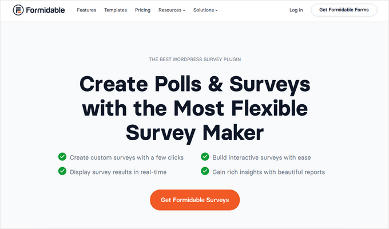Open the Pricing page
Viewport: 389px width, 229px height.
coord(142,10)
